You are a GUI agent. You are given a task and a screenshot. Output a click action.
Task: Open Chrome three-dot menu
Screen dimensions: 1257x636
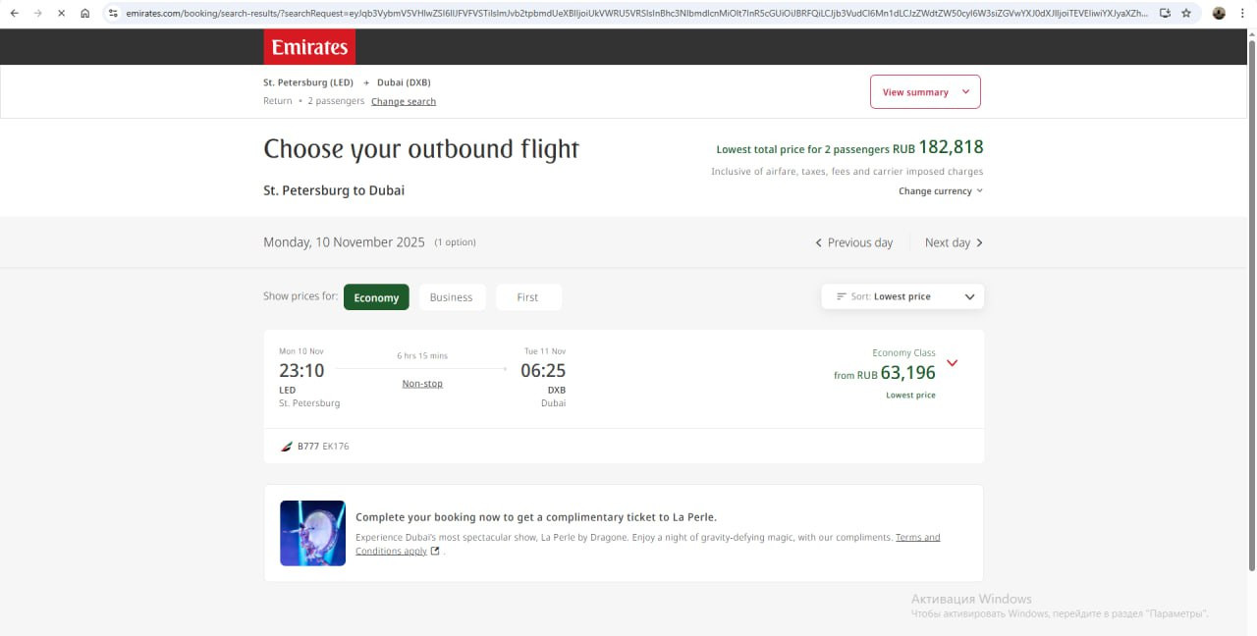pyautogui.click(x=1242, y=14)
